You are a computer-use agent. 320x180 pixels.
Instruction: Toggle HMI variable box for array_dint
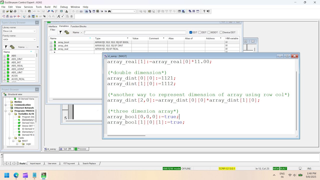pyautogui.click(x=226, y=45)
